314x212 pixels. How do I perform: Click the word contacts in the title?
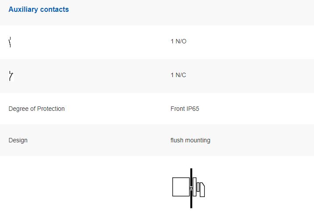[x=54, y=9]
